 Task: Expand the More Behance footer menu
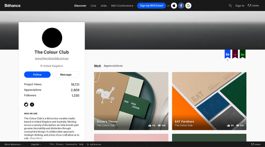[14, 144]
